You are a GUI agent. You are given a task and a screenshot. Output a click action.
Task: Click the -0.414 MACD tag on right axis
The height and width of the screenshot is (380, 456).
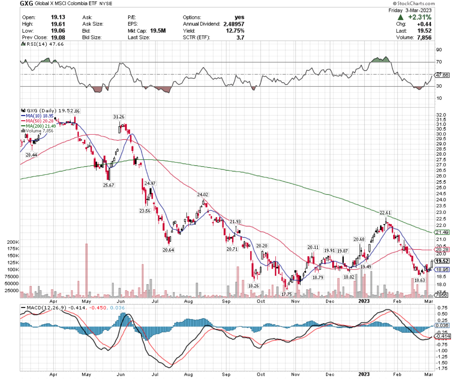[442, 336]
